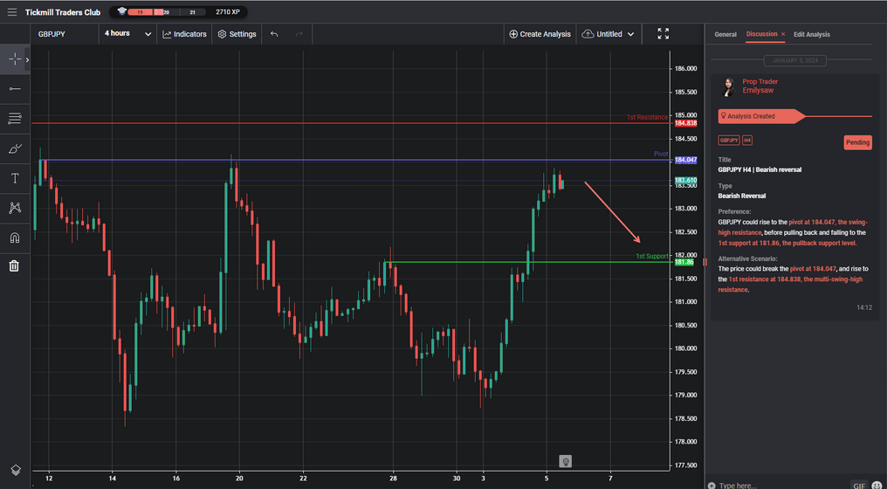The height and width of the screenshot is (489, 887).
Task: Click the 177.500 price axis label
Action: [685, 465]
